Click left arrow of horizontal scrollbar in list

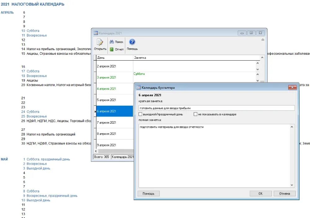point(96,151)
